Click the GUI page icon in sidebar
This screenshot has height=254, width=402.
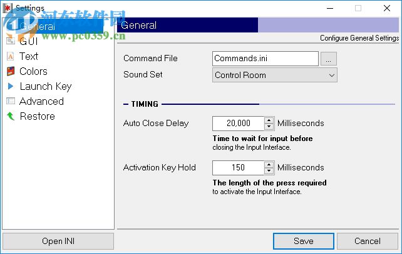[x=11, y=41]
